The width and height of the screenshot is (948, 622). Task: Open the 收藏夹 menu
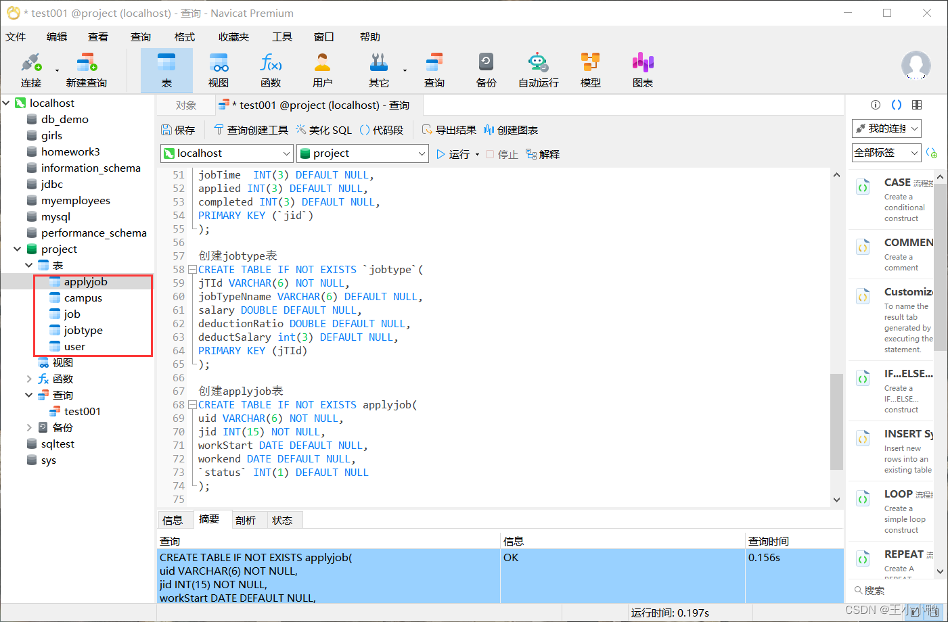click(233, 37)
